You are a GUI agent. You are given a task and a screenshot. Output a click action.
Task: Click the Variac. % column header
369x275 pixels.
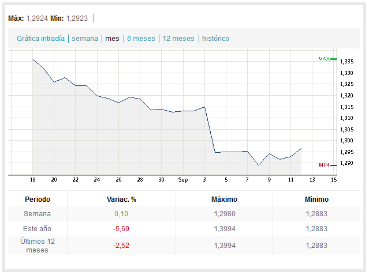pos(122,199)
